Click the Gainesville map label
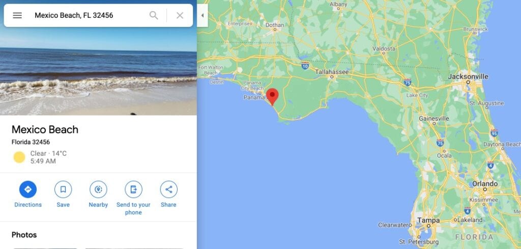 pyautogui.click(x=433, y=119)
